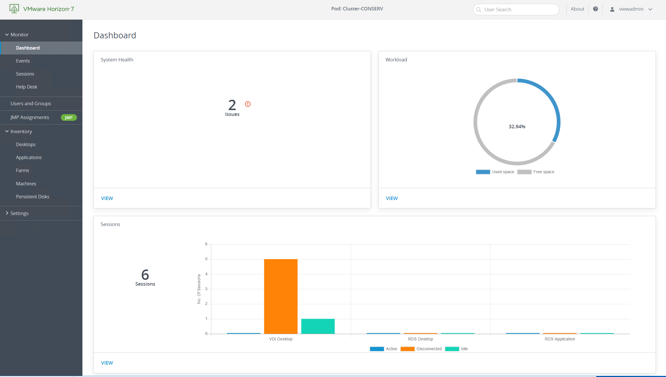Open the About link
This screenshot has width=666, height=377.
[577, 9]
